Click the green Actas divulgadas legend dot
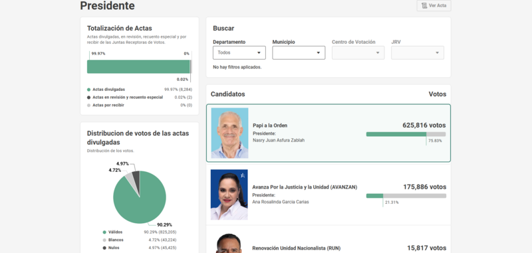The height and width of the screenshot is (253, 532). [x=89, y=90]
